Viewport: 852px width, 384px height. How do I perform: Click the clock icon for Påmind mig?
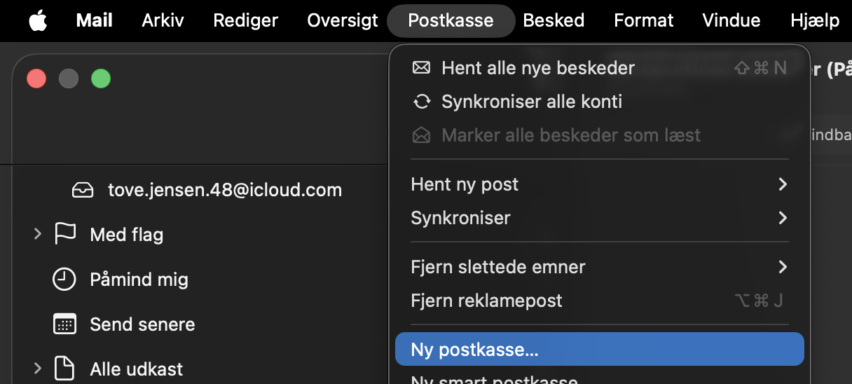coord(64,280)
